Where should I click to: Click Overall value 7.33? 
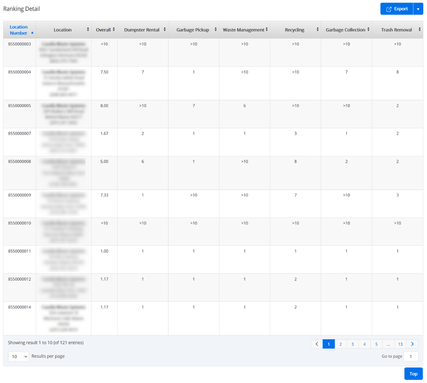pyautogui.click(x=104, y=195)
